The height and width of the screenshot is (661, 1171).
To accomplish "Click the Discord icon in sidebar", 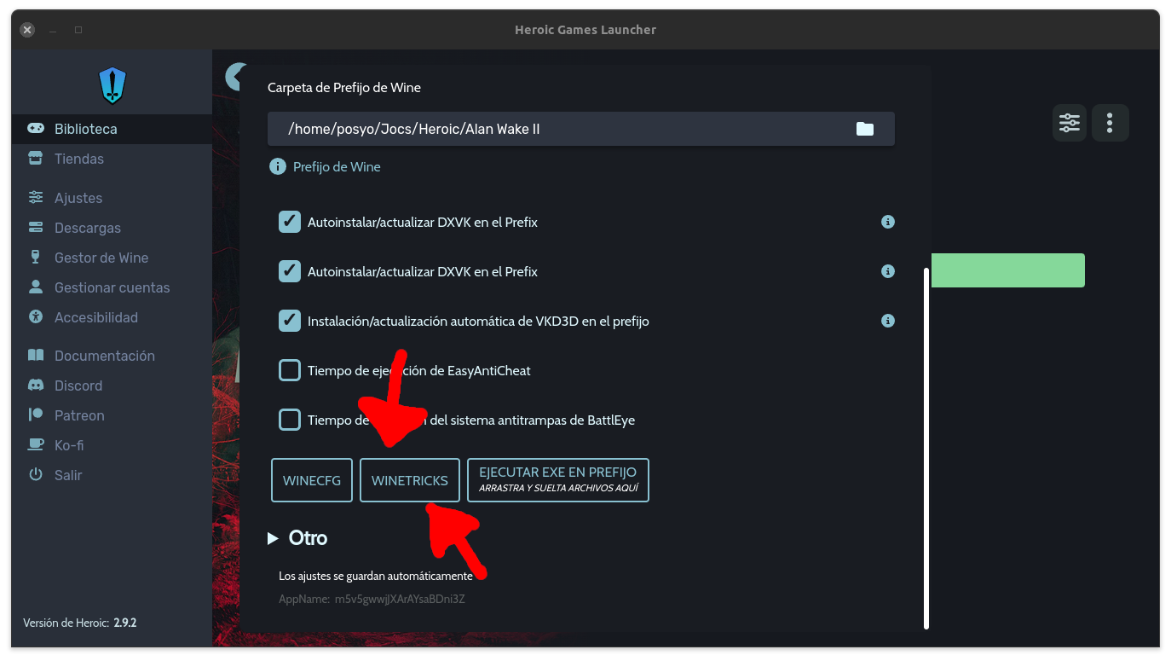I will [36, 386].
